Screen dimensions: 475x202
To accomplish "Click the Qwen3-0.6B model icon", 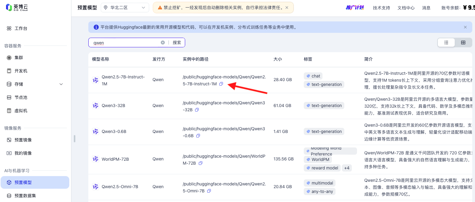I will (x=96, y=131).
